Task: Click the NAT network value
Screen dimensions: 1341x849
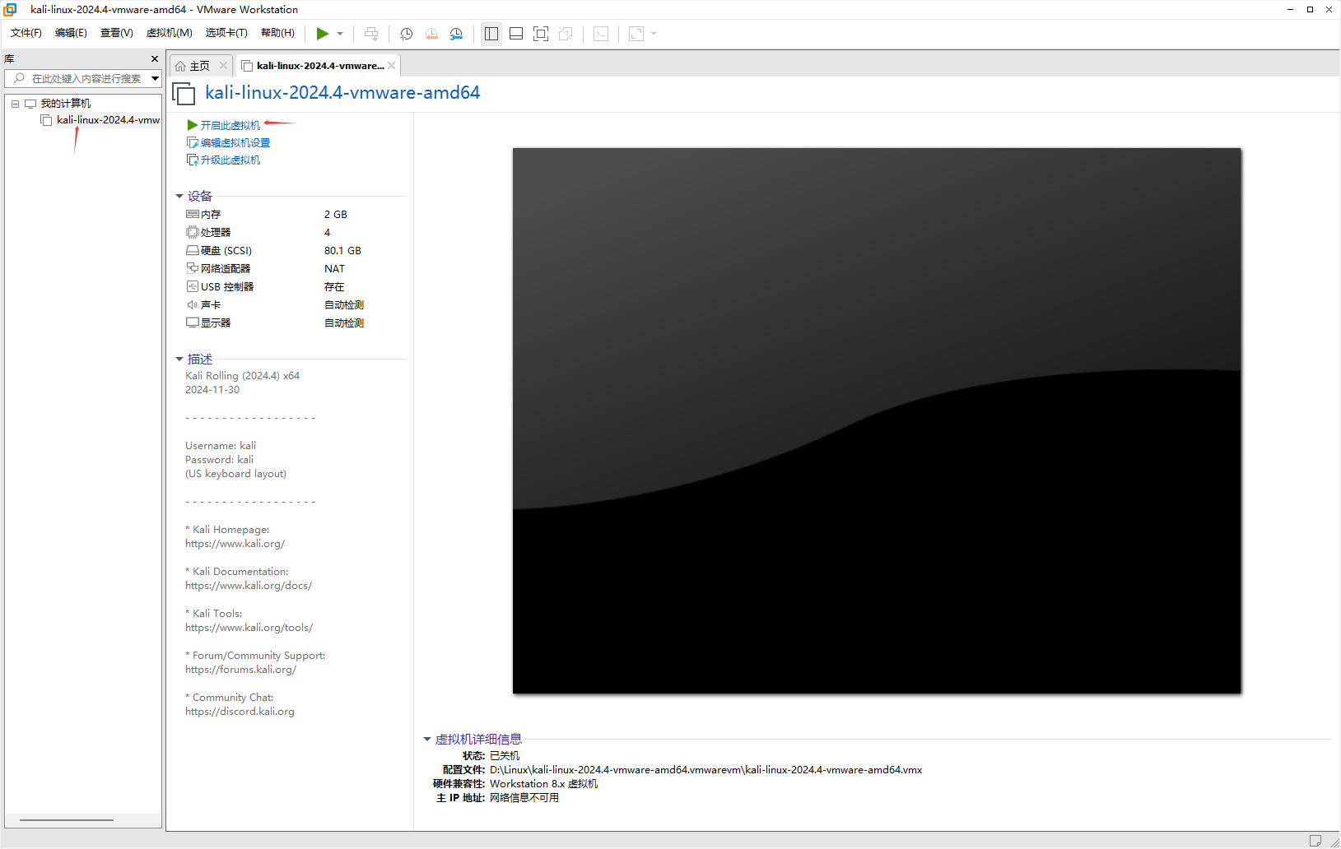Action: point(334,268)
